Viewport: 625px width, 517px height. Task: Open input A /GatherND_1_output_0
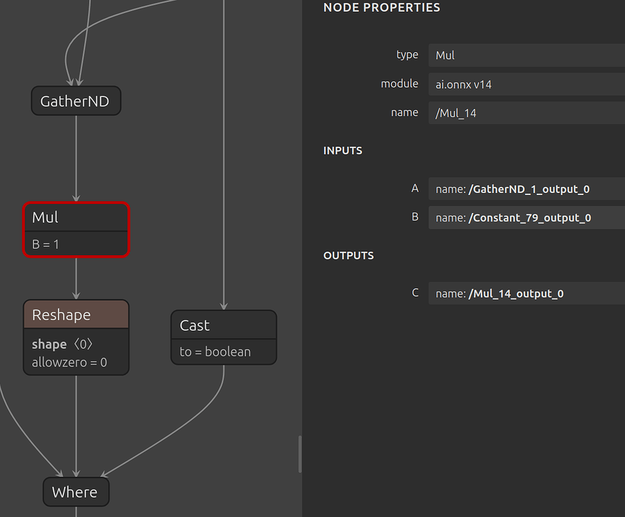tap(526, 188)
